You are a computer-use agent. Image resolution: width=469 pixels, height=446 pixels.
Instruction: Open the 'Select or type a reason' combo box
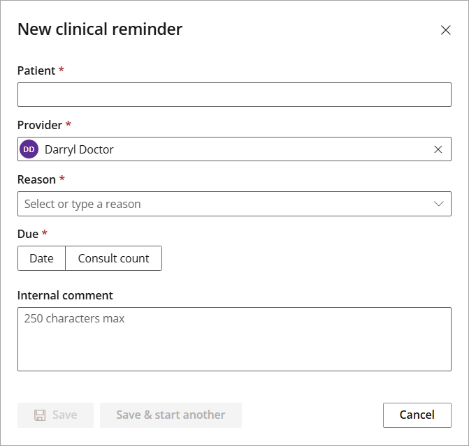(x=234, y=204)
